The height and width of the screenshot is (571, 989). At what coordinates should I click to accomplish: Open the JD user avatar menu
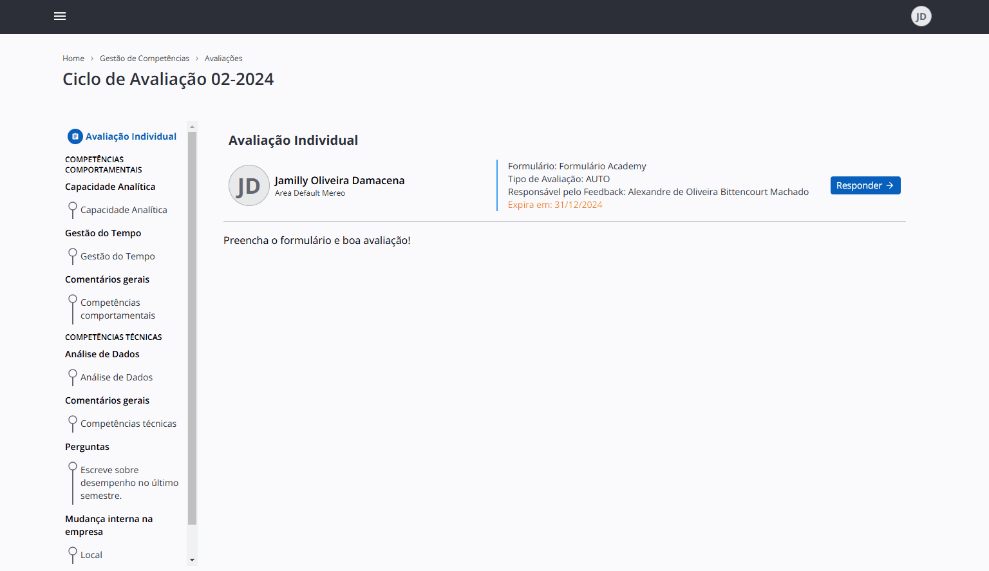coord(921,16)
